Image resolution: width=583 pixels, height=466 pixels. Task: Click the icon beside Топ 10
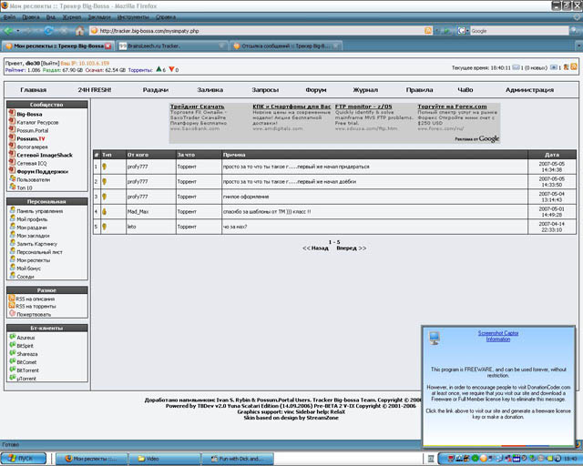12,187
